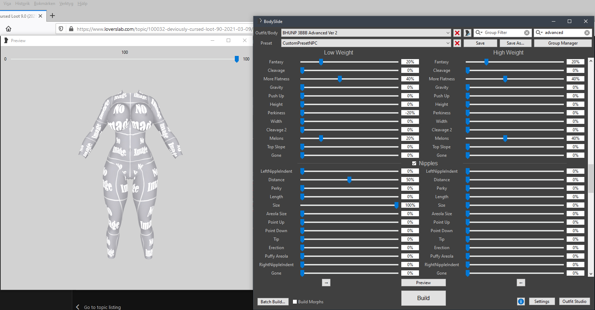Copy high weight values to low weight arrow

(521, 283)
